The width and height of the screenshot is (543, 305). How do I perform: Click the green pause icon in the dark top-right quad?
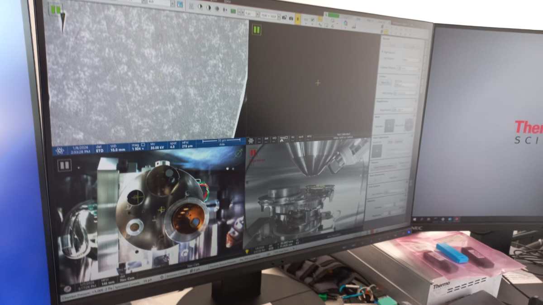coord(257,30)
